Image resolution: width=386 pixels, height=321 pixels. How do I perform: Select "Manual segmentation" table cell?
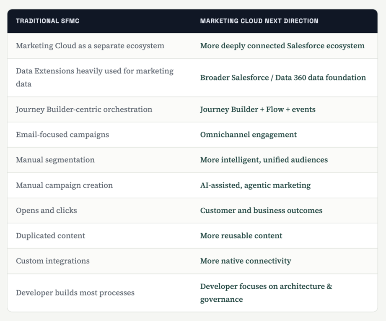click(x=55, y=160)
